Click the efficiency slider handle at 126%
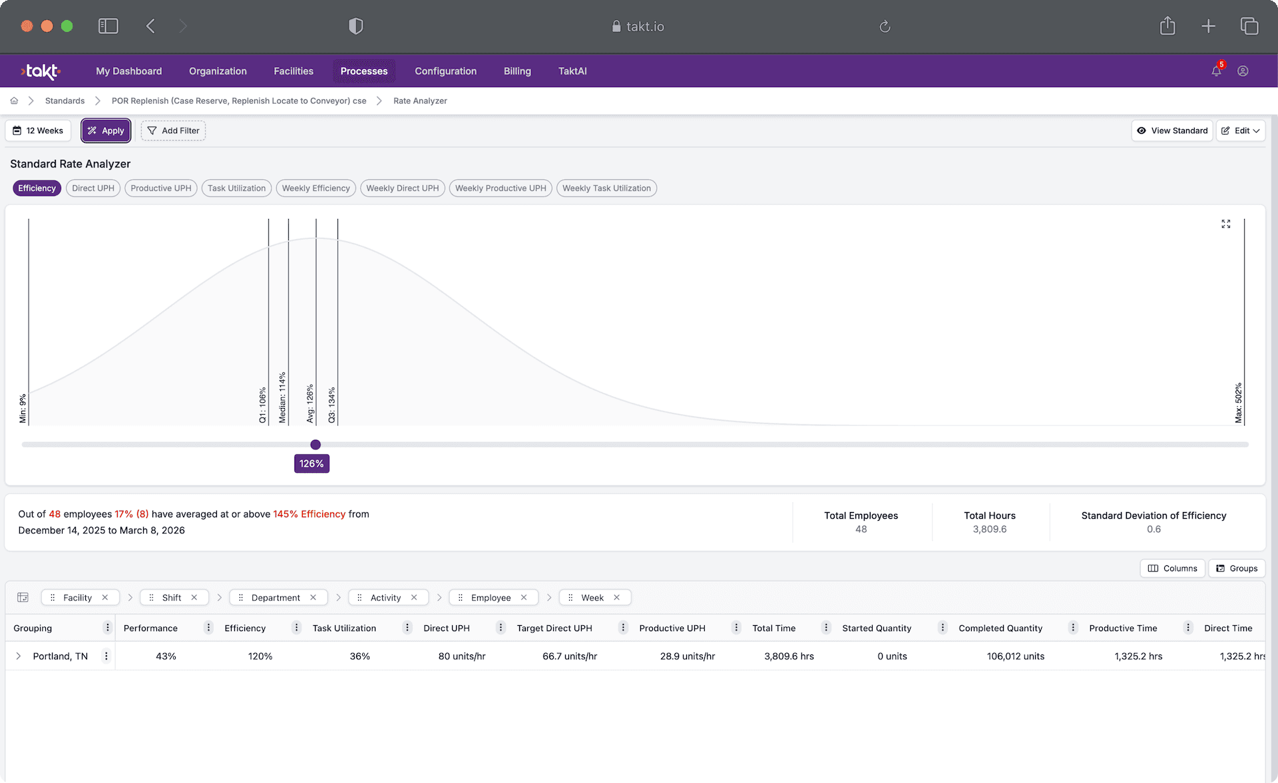Screen dimensions: 1278x783 pyautogui.click(x=316, y=445)
